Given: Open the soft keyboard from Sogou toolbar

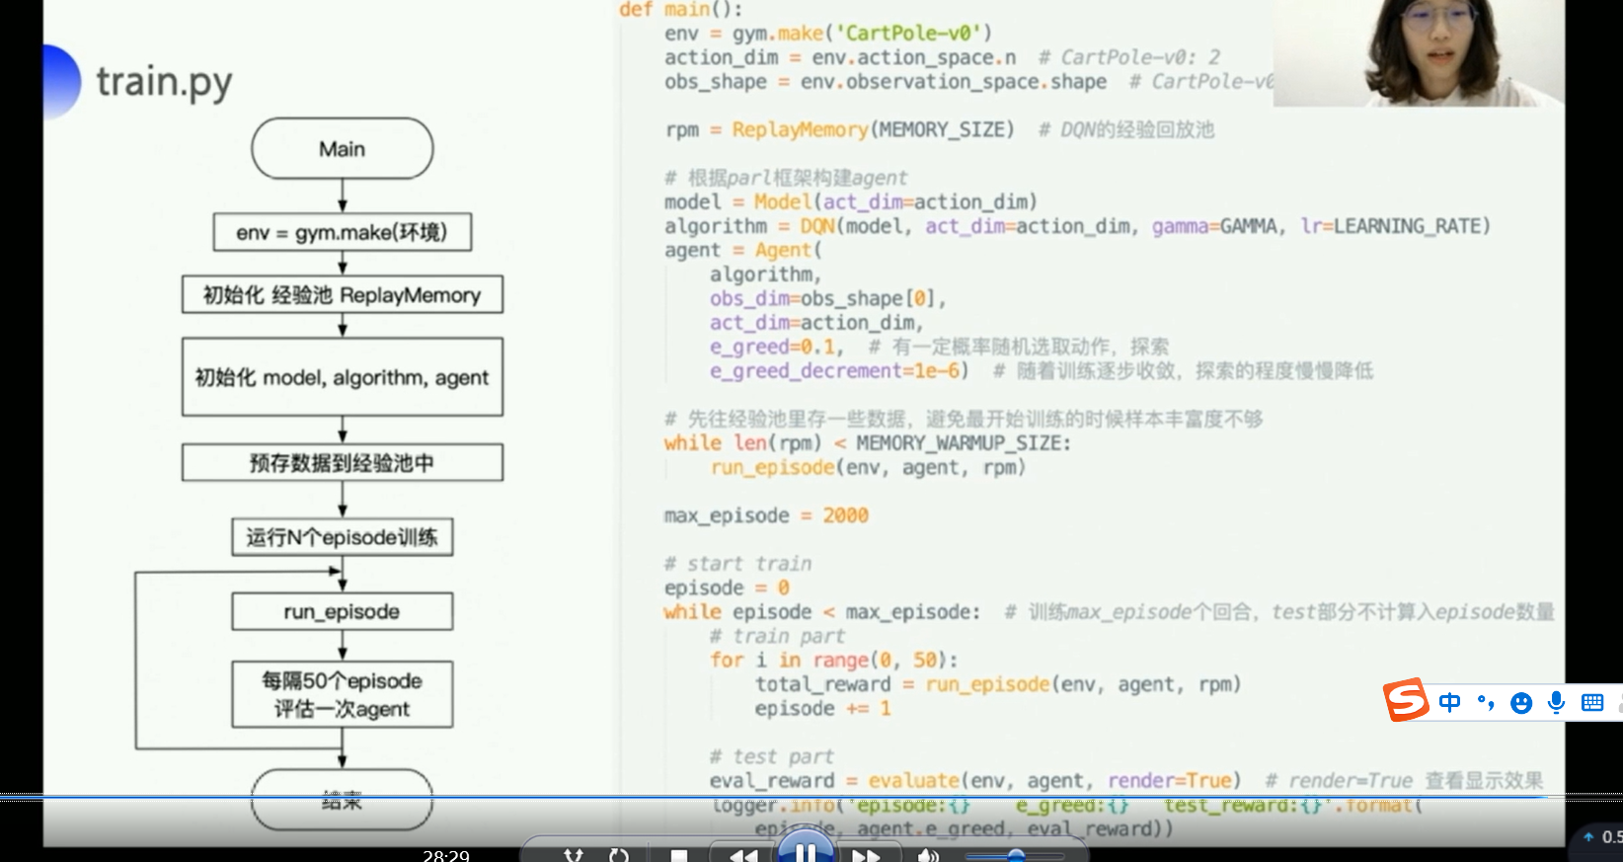Looking at the screenshot, I should pos(1592,702).
